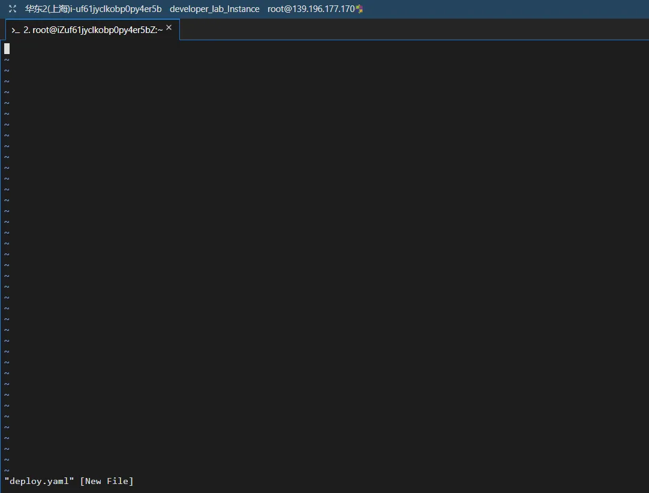Click the "deploy.yaml" [New File] status line

[69, 481]
